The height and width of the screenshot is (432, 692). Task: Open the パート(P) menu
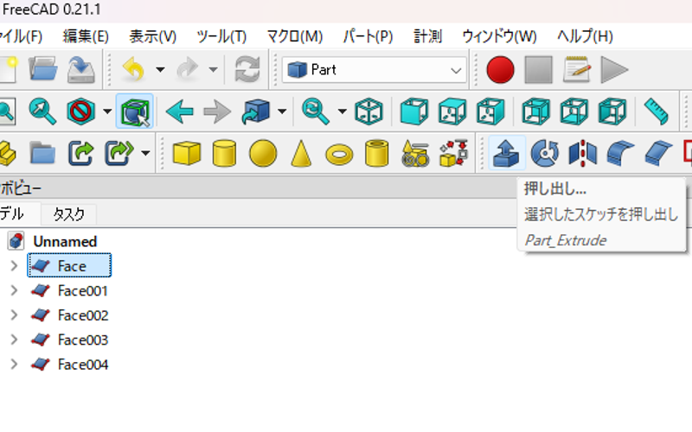coord(368,36)
